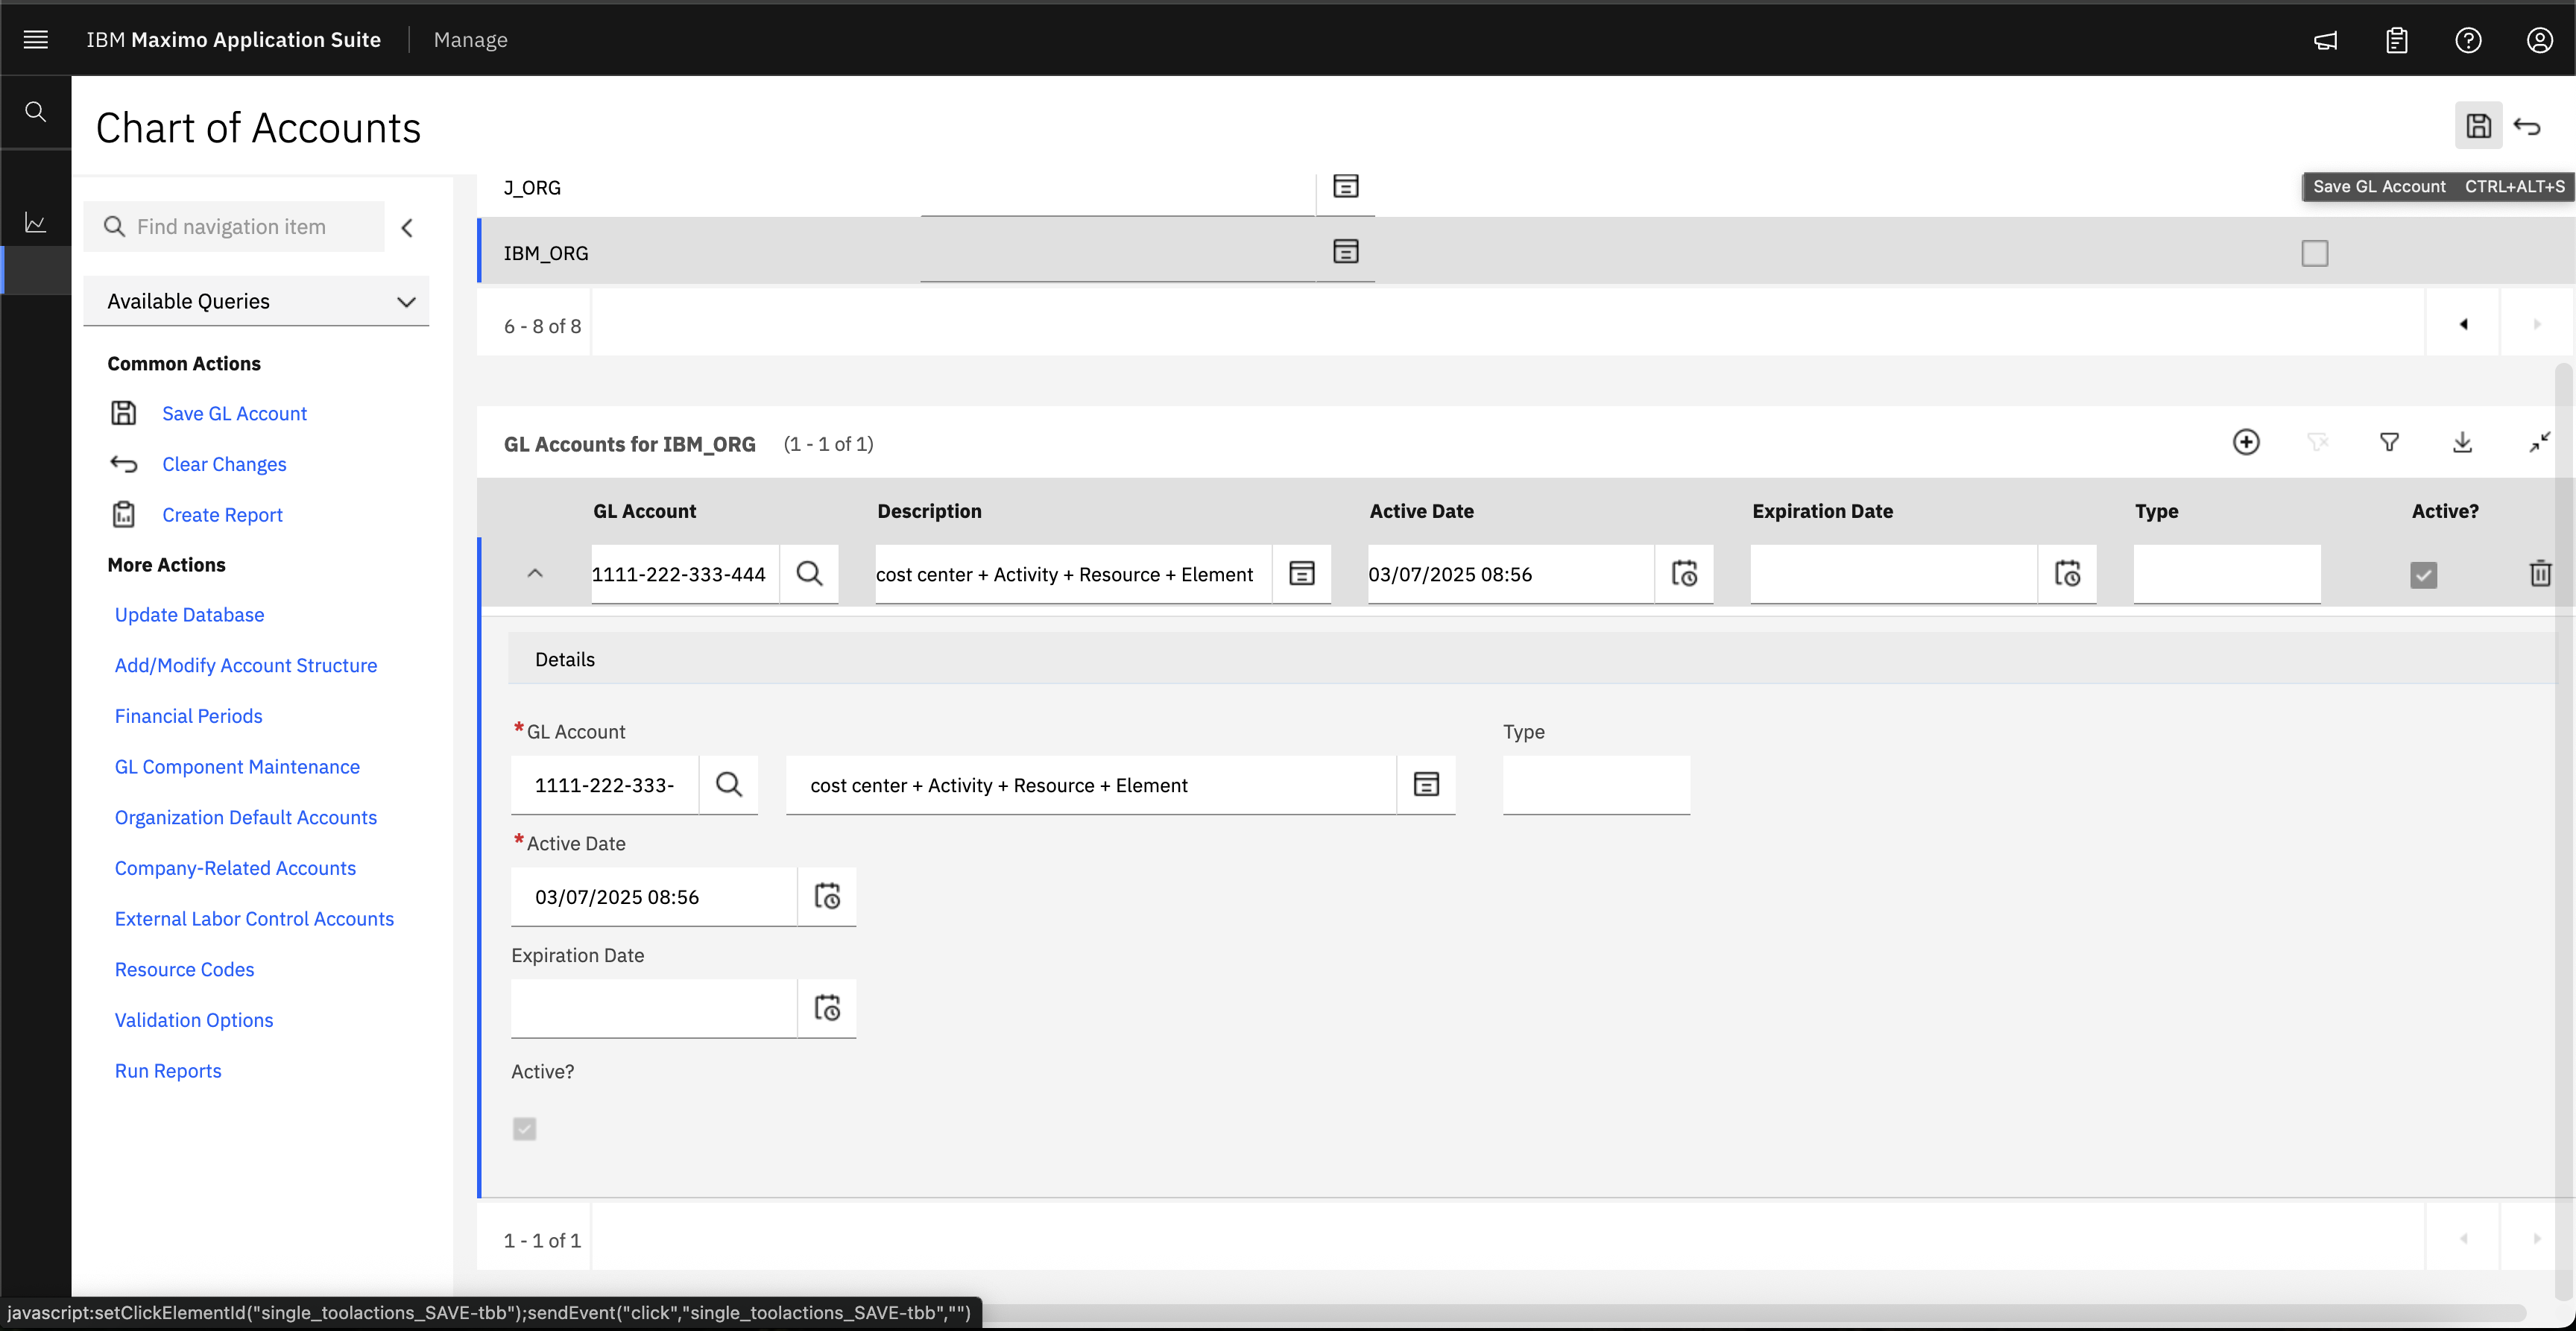Open Financial Periods action

point(189,716)
